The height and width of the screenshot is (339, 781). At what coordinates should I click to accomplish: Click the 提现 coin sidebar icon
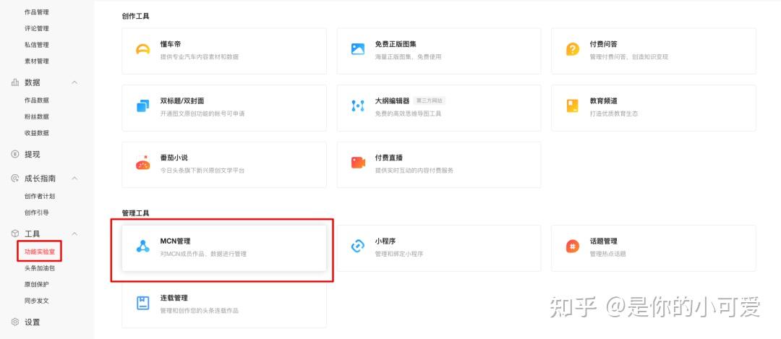[x=15, y=154]
